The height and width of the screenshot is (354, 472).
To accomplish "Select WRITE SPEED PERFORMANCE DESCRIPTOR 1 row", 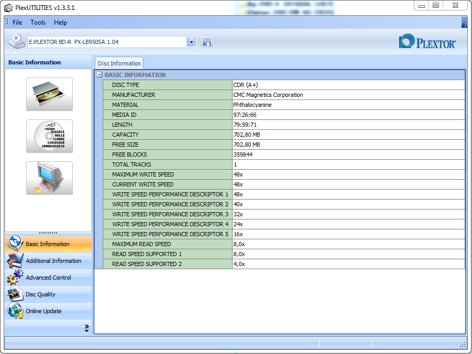I will 284,194.
